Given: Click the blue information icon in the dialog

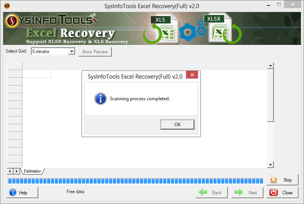Looking at the screenshot, I should click(x=101, y=99).
